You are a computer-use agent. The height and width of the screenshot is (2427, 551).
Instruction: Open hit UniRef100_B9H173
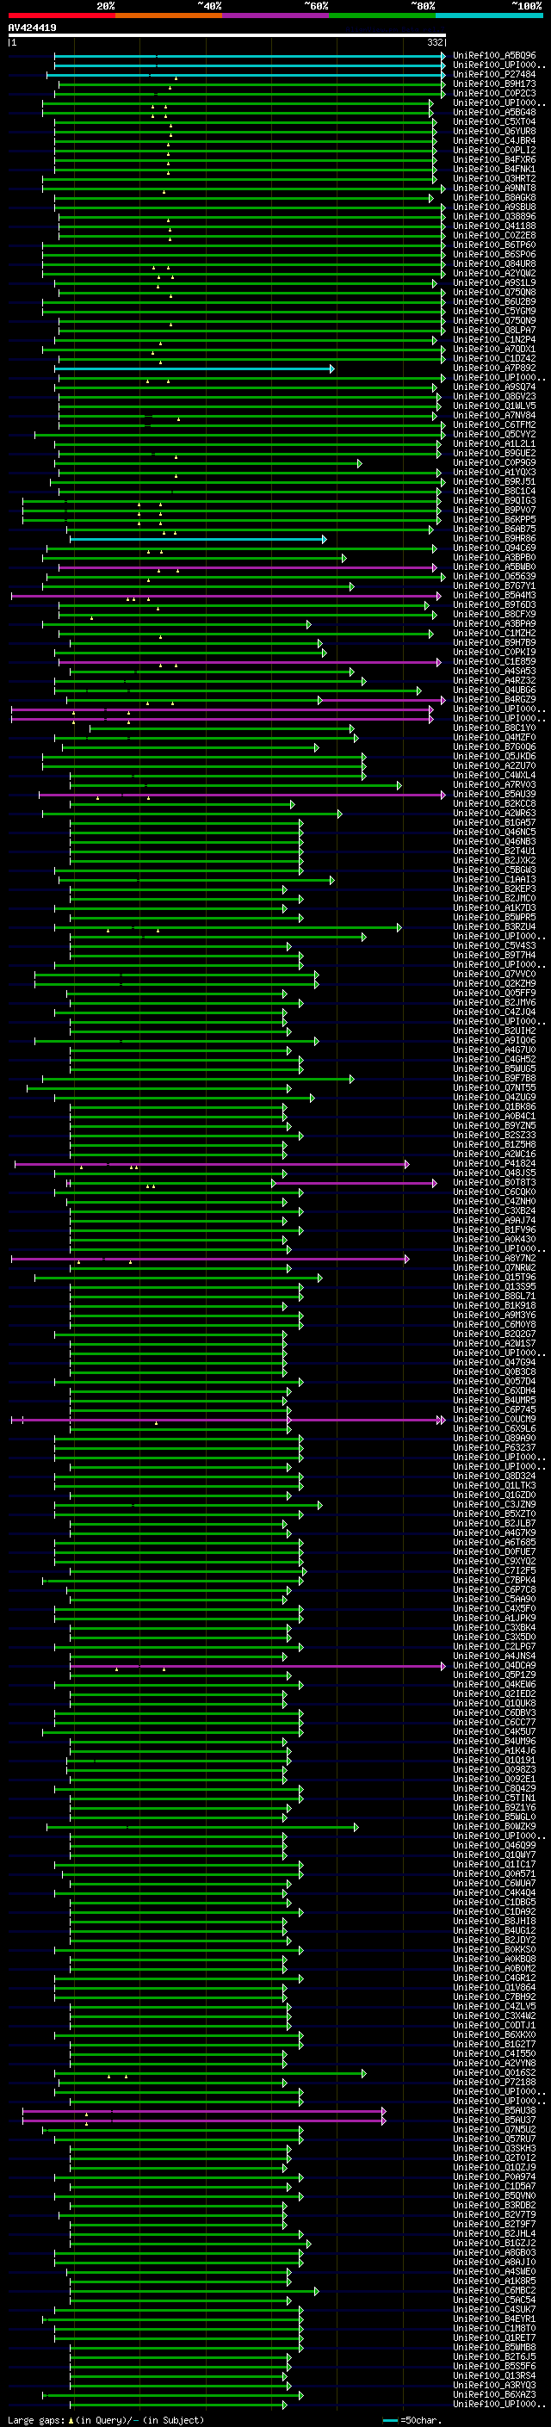coord(494,84)
